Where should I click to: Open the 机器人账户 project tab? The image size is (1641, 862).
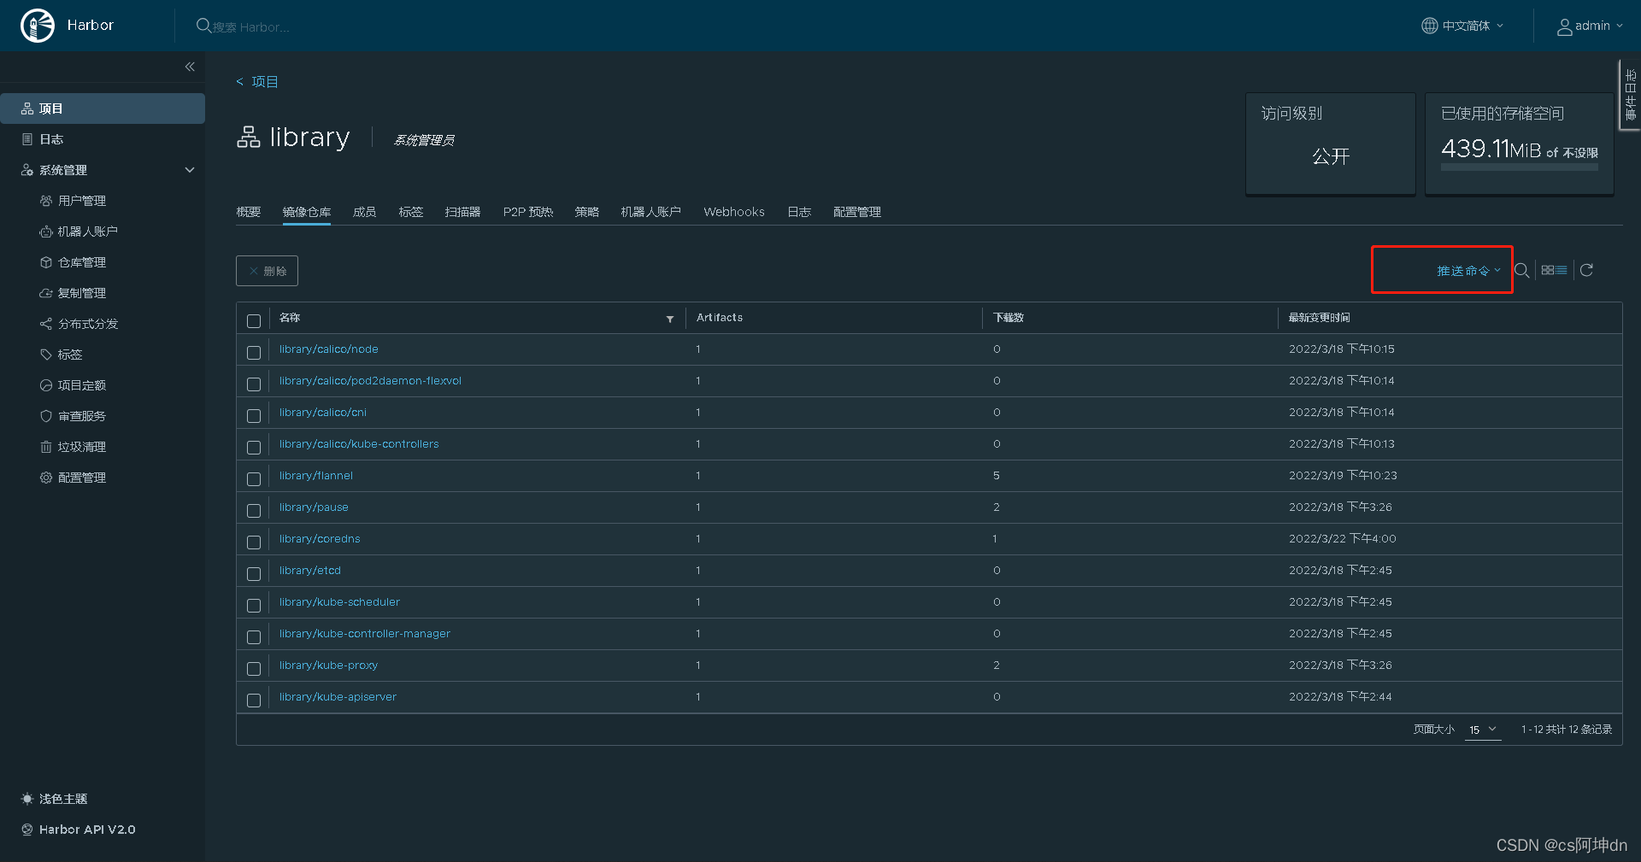point(650,212)
